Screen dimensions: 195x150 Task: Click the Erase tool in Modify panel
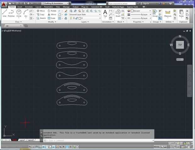click(66, 11)
